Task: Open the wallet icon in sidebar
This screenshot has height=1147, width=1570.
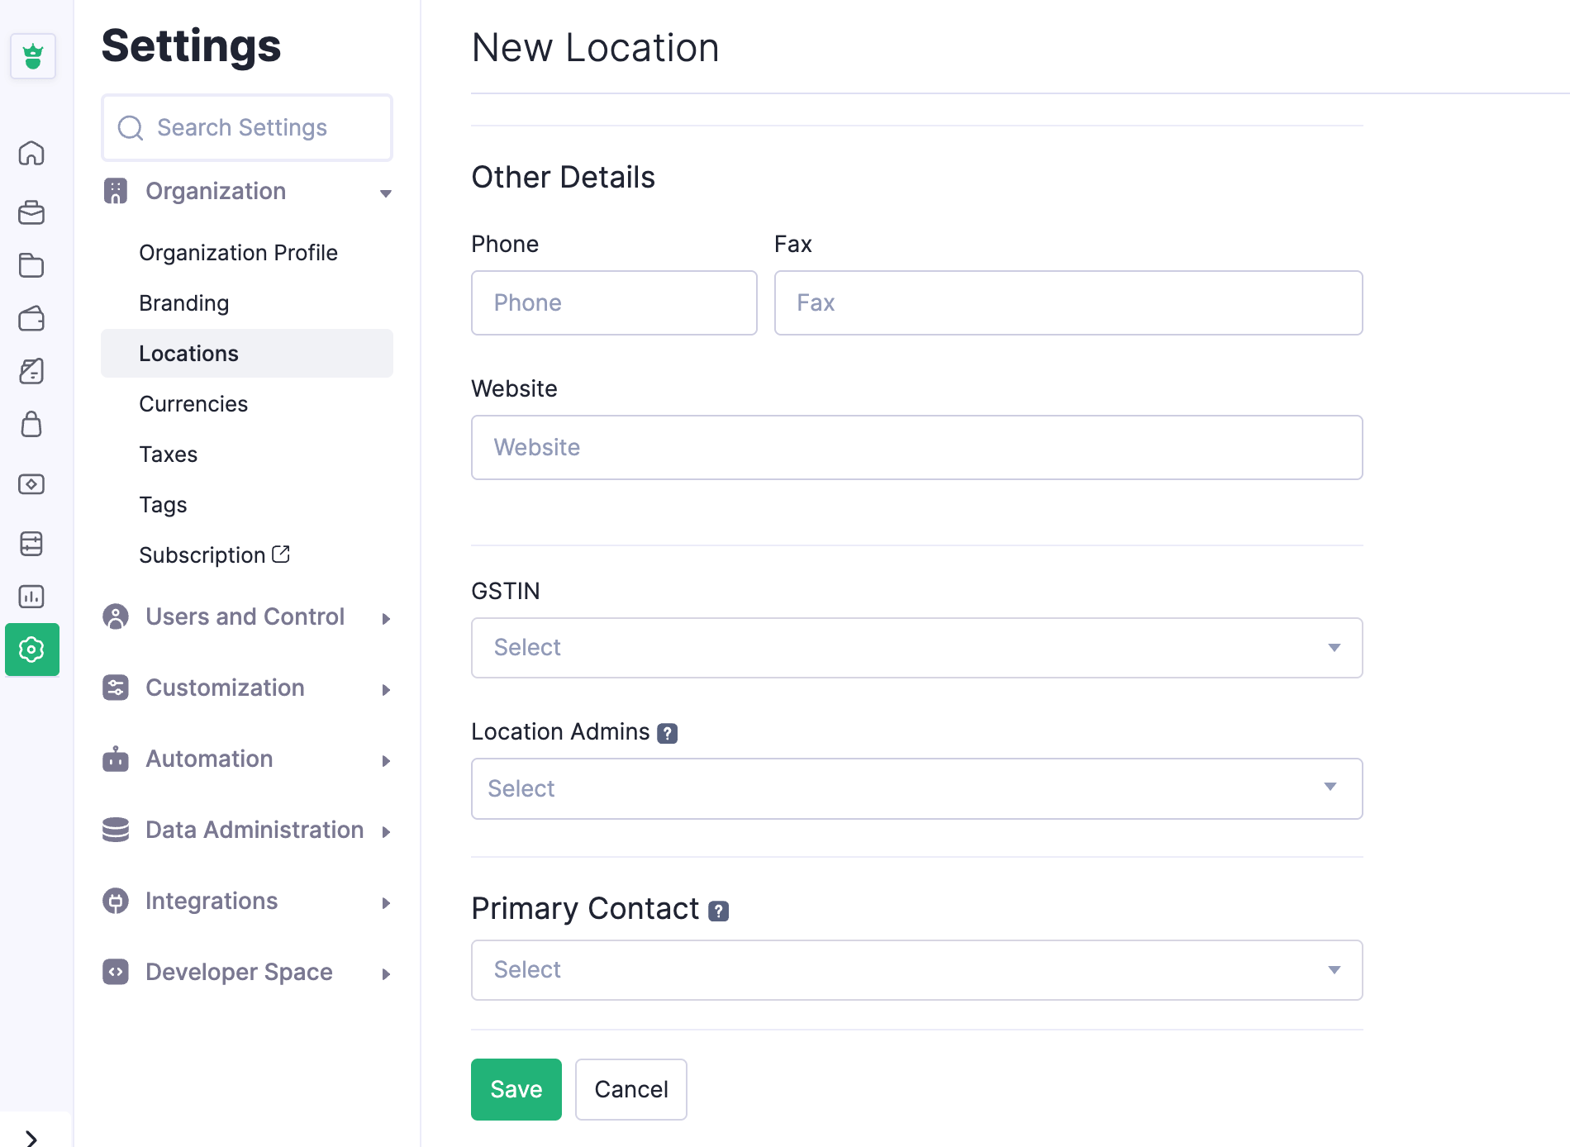Action: 31,319
